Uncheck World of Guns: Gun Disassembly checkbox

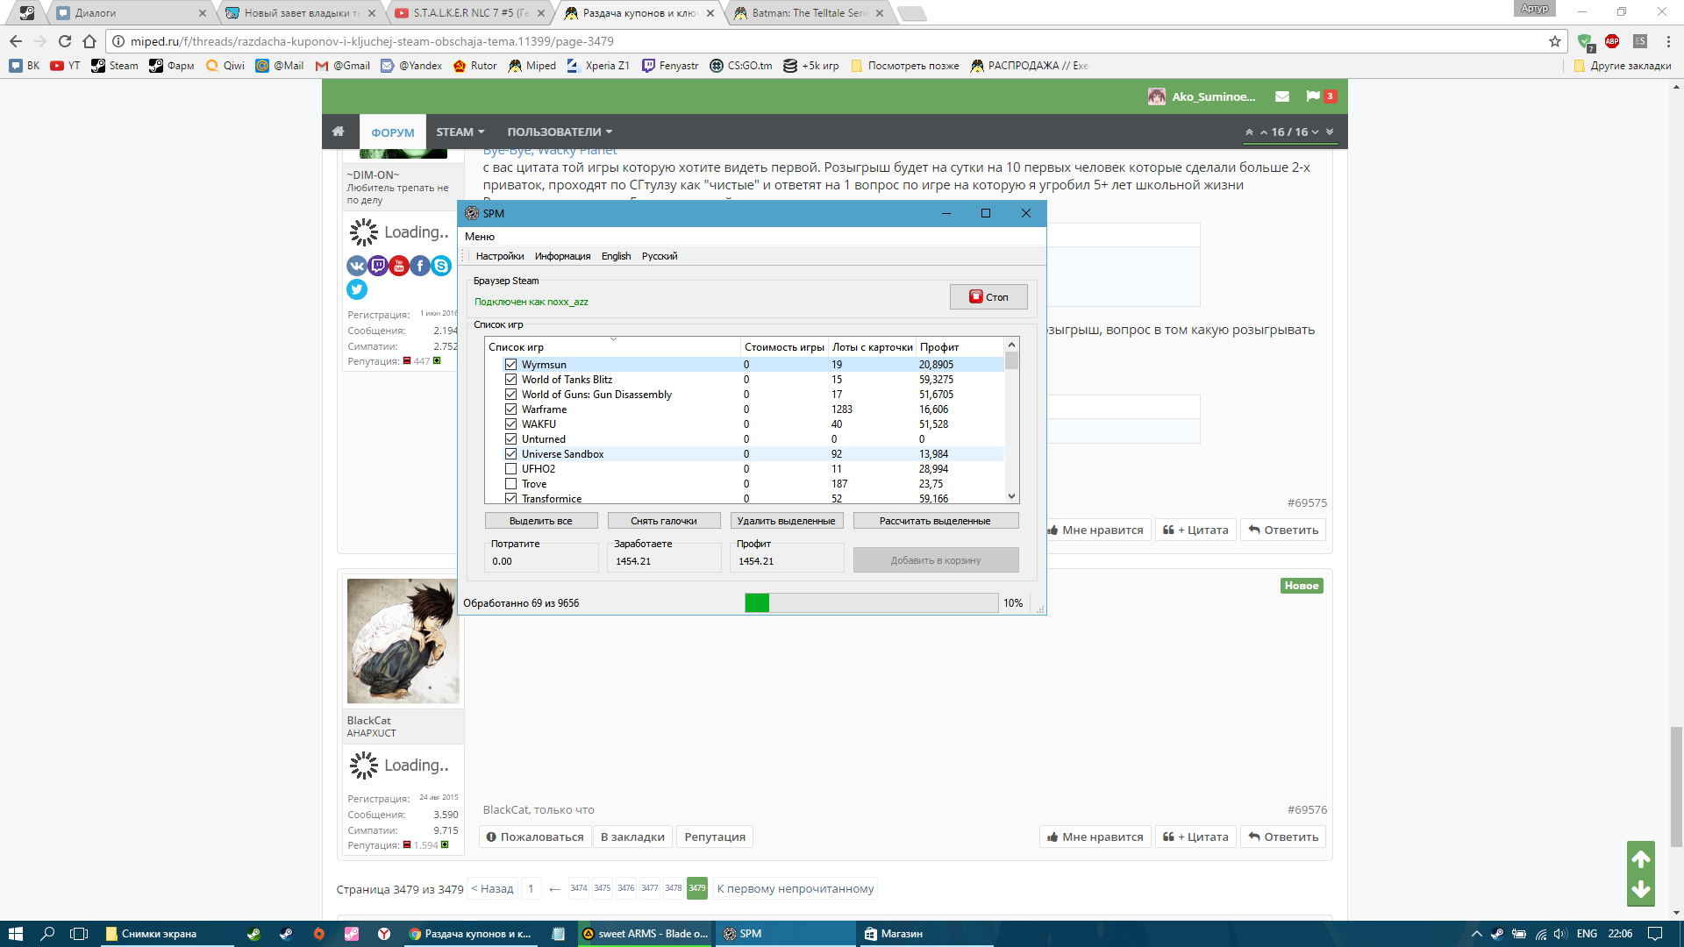510,395
